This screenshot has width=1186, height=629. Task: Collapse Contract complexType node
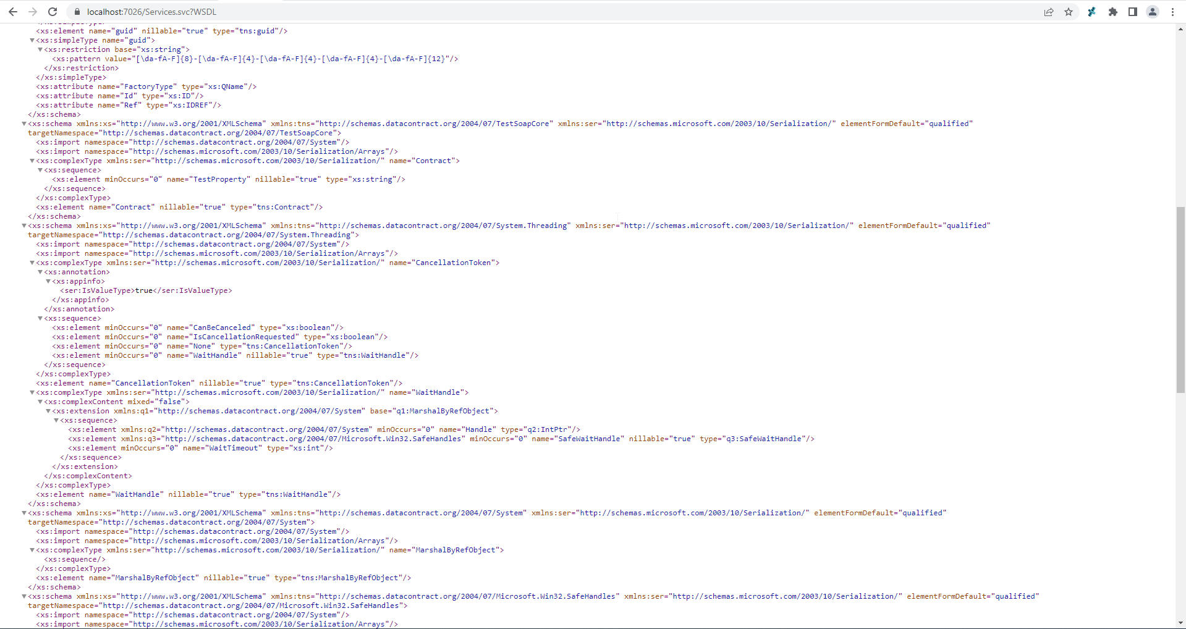pos(32,161)
